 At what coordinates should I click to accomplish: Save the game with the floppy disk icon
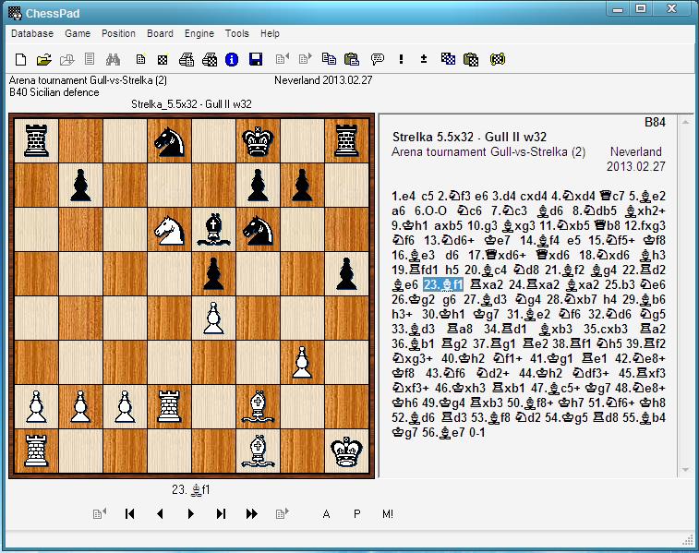(256, 59)
